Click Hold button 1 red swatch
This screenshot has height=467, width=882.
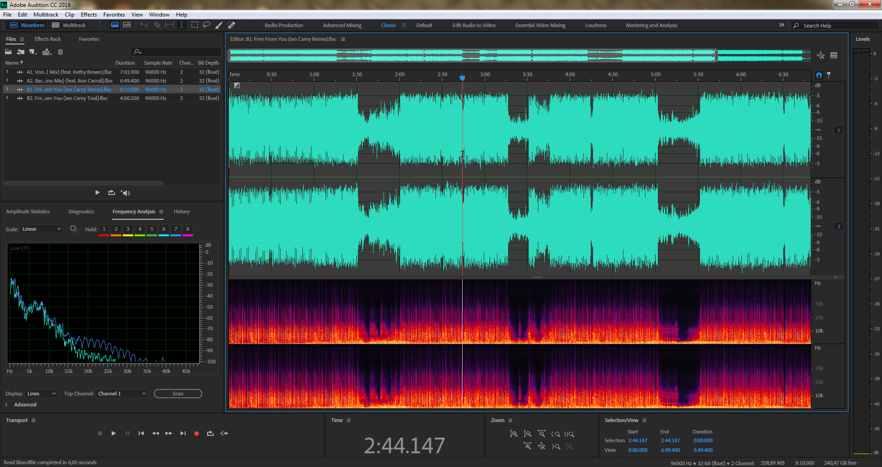pos(104,230)
